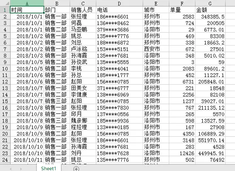Select the cell with name 李健康

(83, 94)
